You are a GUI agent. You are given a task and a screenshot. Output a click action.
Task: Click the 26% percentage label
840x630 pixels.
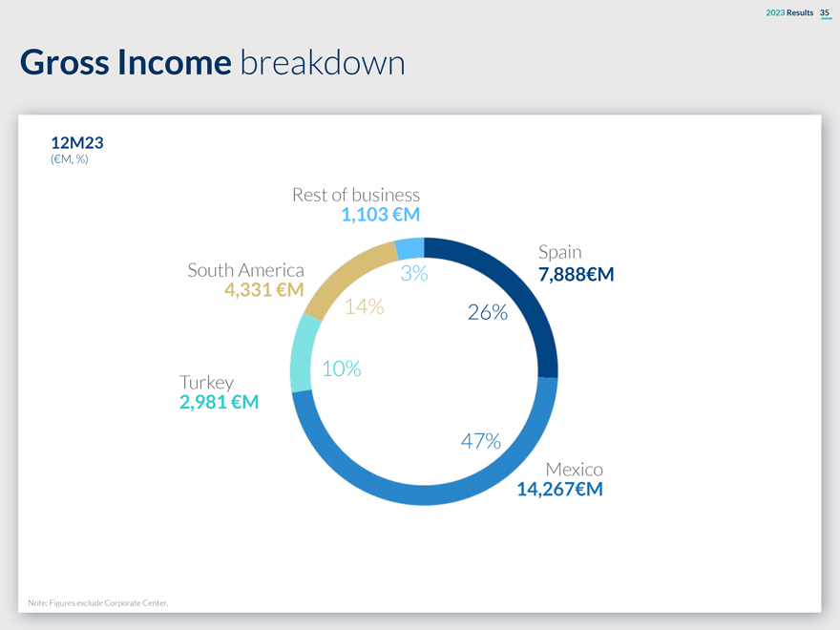[488, 313]
